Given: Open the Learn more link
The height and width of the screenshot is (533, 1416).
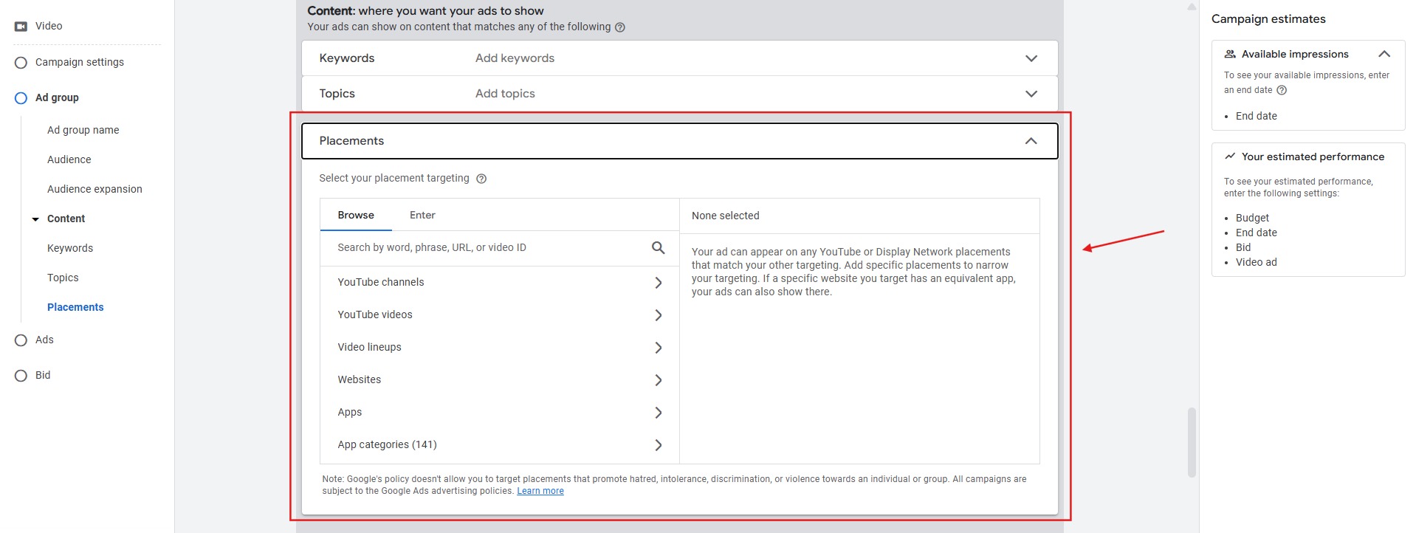Looking at the screenshot, I should point(540,491).
